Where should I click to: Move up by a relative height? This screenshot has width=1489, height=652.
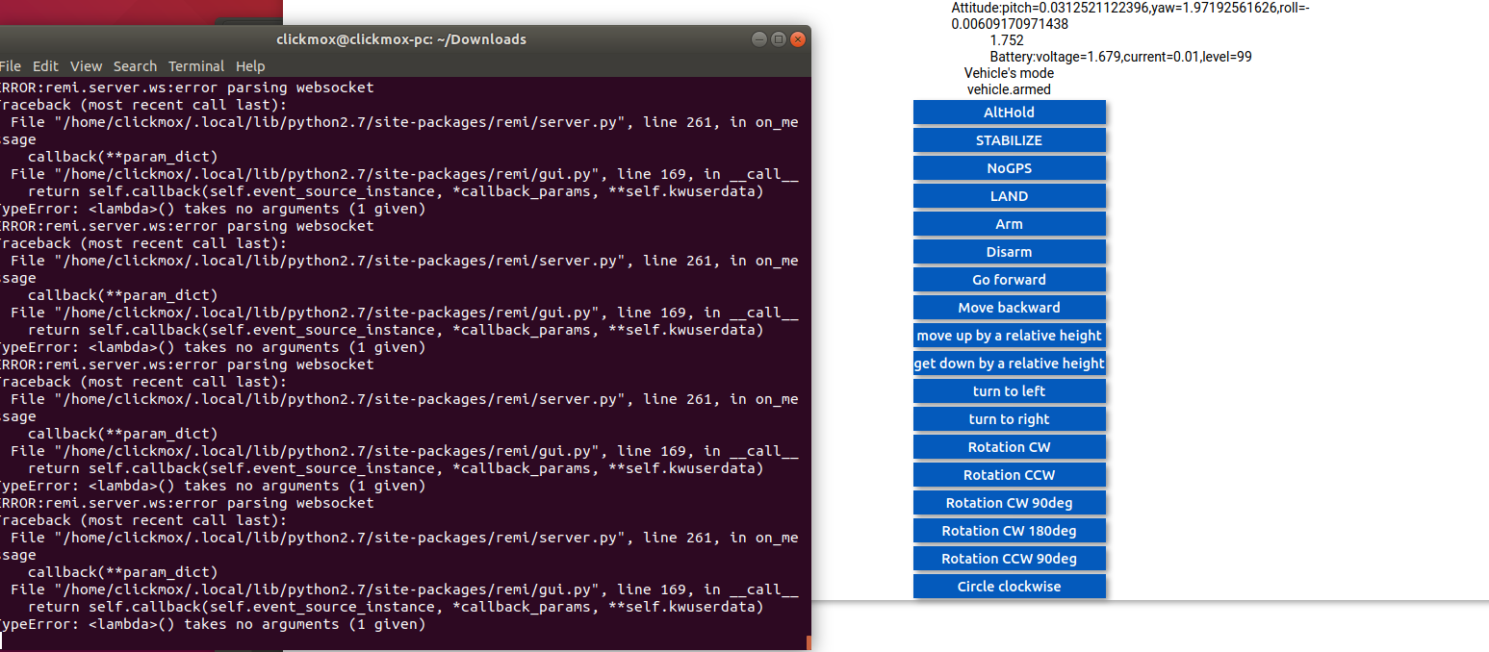coord(1009,335)
